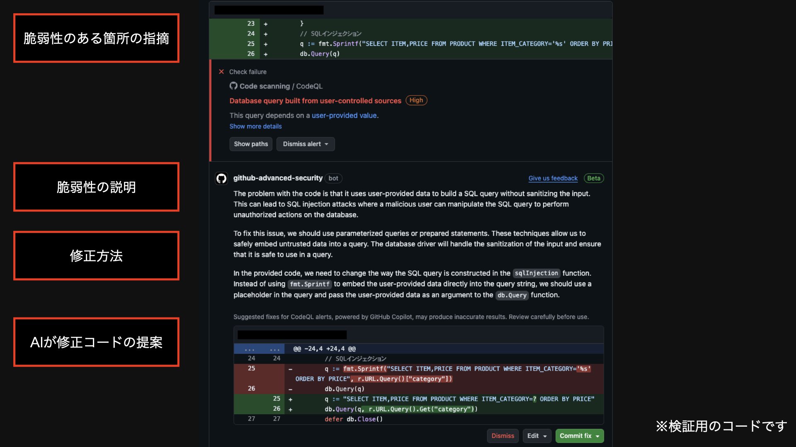
Task: Click the plus marker on added line 26
Action: pos(290,409)
